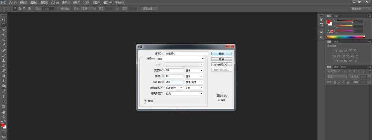Image resolution: width=372 pixels, height=140 pixels.
Task: Click the 确定 OK button
Action: tap(222, 54)
